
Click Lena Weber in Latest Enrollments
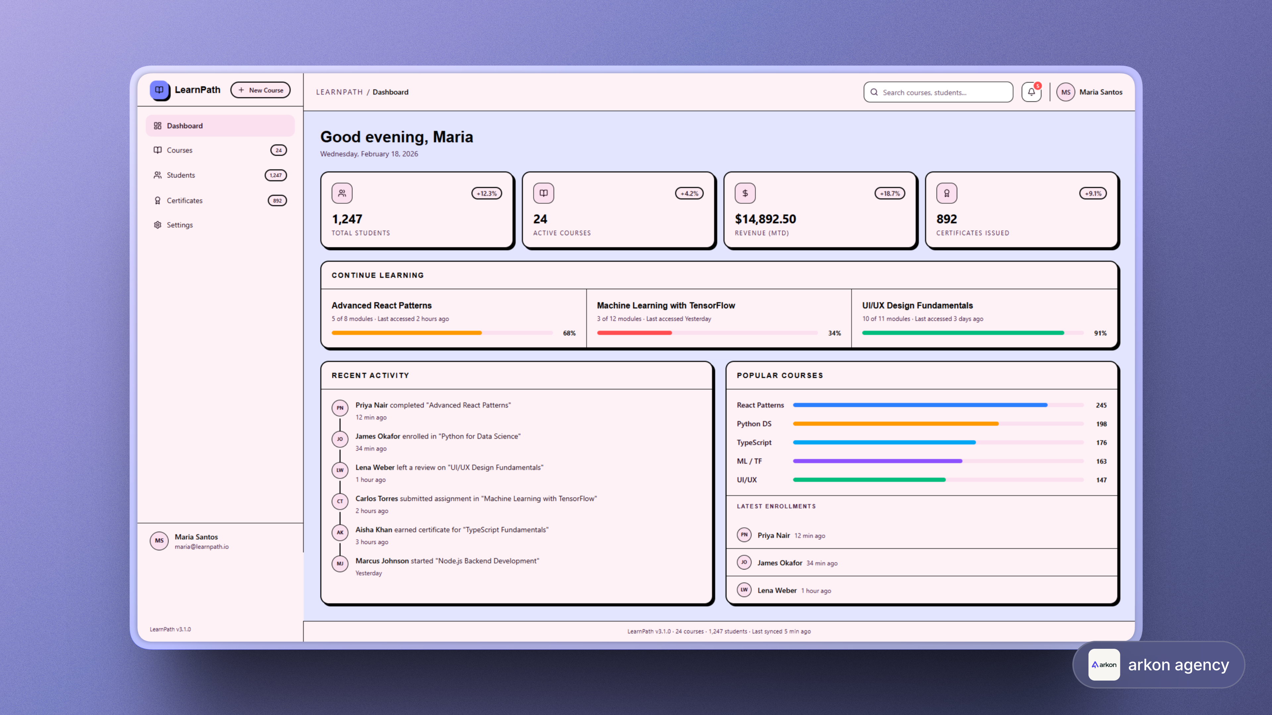[777, 591]
